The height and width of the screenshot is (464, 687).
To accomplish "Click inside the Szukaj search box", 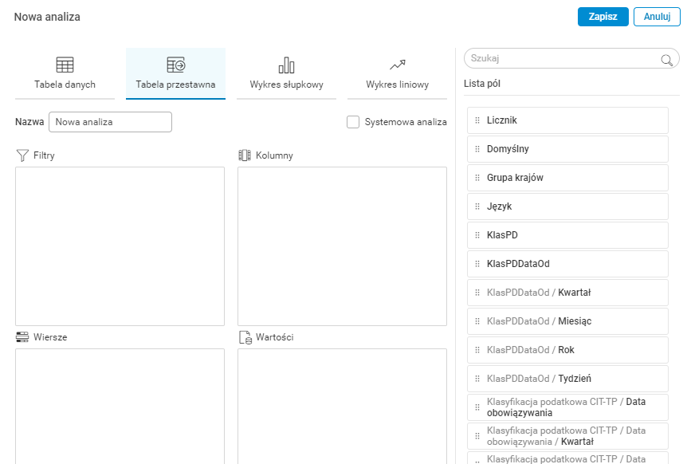I will pos(562,59).
